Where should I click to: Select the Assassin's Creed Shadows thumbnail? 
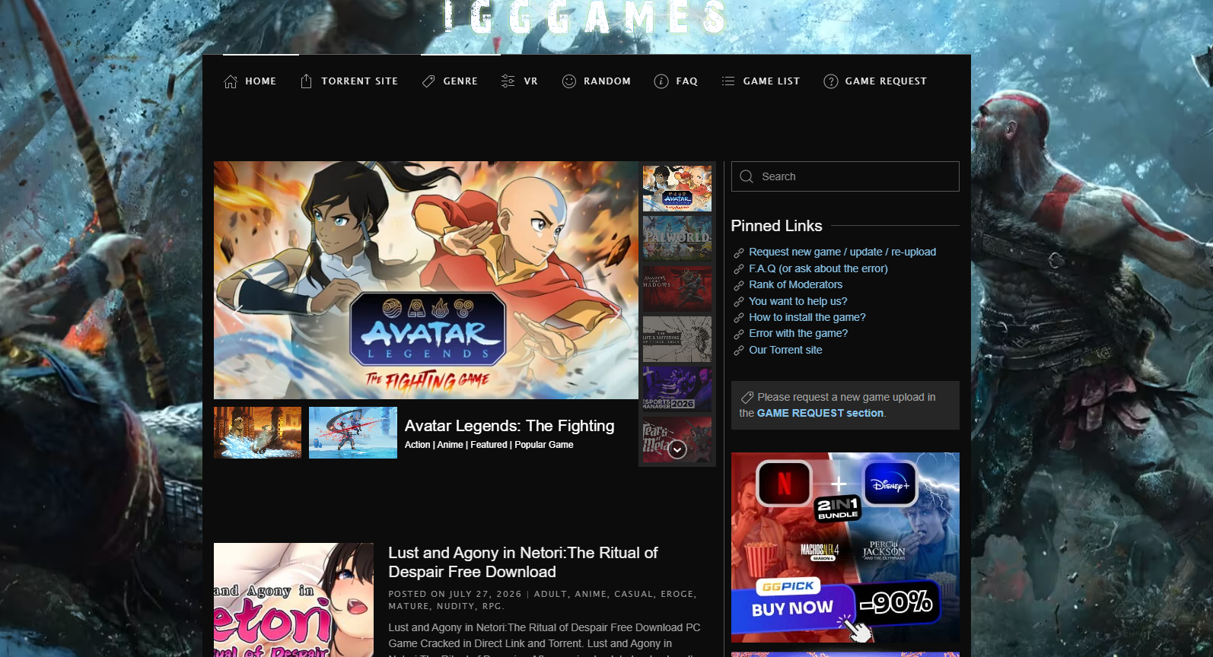(677, 289)
